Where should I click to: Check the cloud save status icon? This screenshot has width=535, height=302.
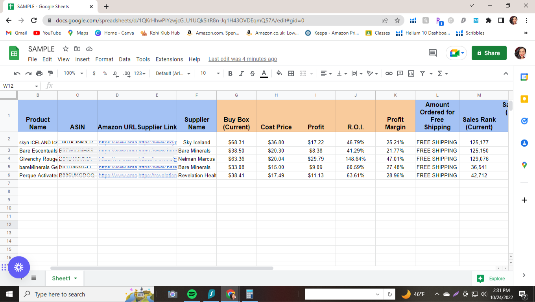[x=89, y=49]
